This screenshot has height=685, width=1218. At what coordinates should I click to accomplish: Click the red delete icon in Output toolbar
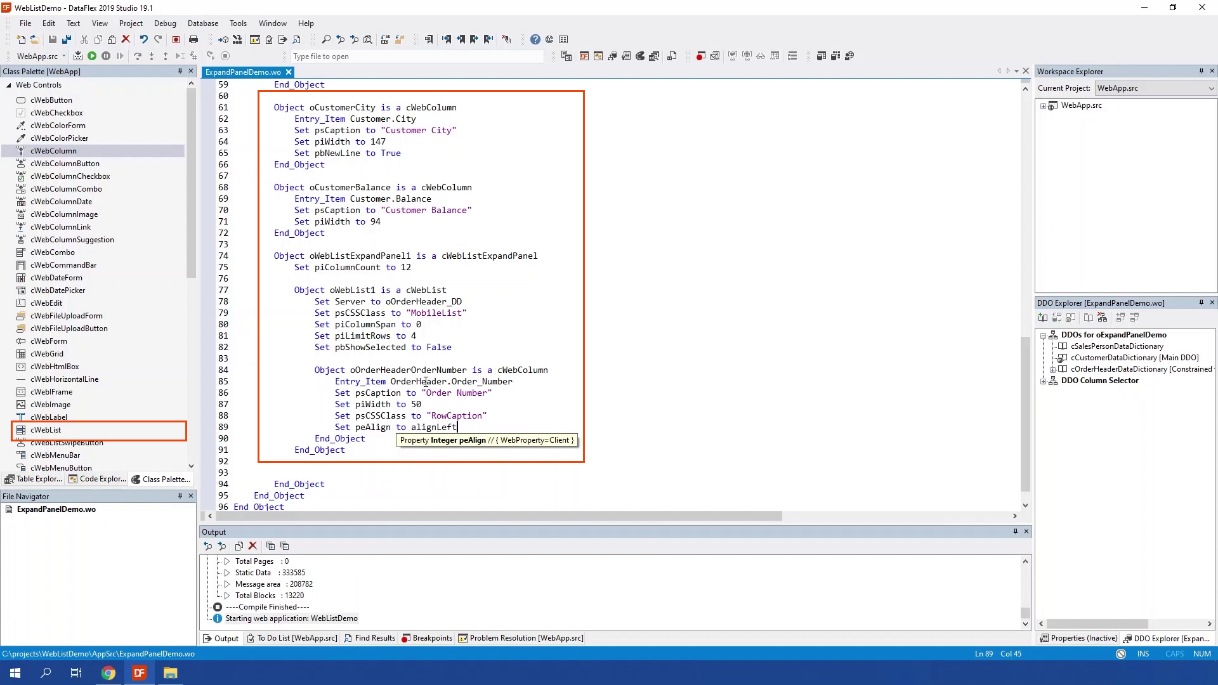click(x=252, y=545)
